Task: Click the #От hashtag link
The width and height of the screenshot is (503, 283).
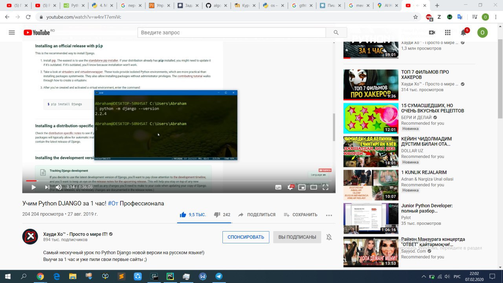Action: [113, 203]
